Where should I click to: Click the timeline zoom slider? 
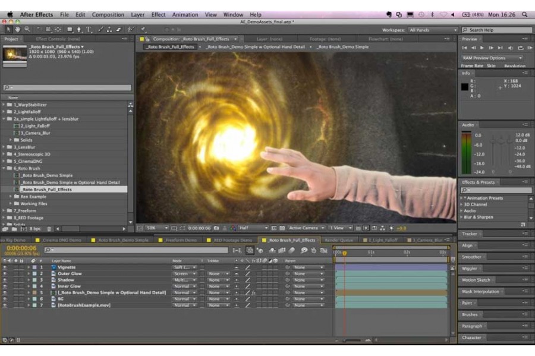click(352, 341)
